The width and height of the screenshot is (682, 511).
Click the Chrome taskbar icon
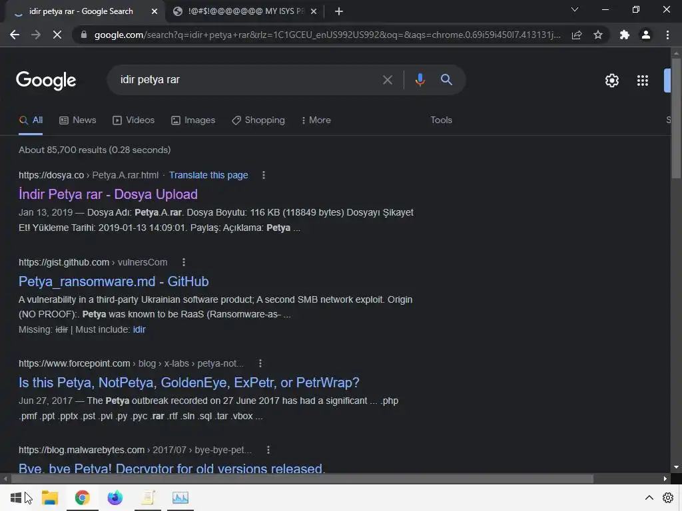82,498
